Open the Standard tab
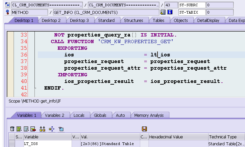This screenshot has width=245, height=147. tap(106, 21)
